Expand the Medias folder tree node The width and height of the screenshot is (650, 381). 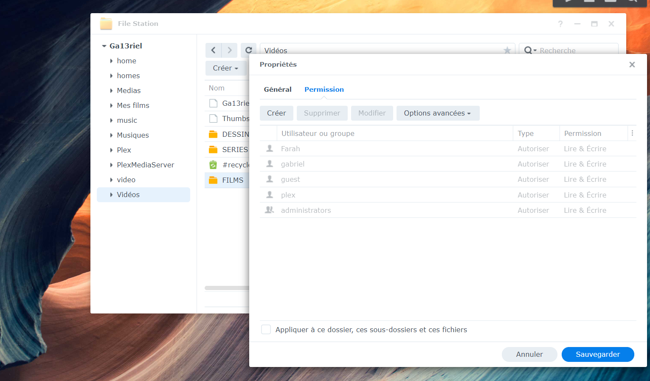[x=111, y=90]
